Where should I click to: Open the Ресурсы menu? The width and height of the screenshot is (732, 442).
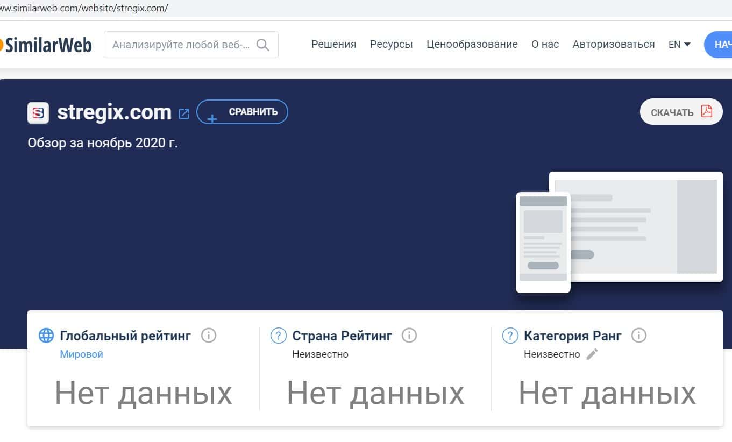(x=392, y=45)
